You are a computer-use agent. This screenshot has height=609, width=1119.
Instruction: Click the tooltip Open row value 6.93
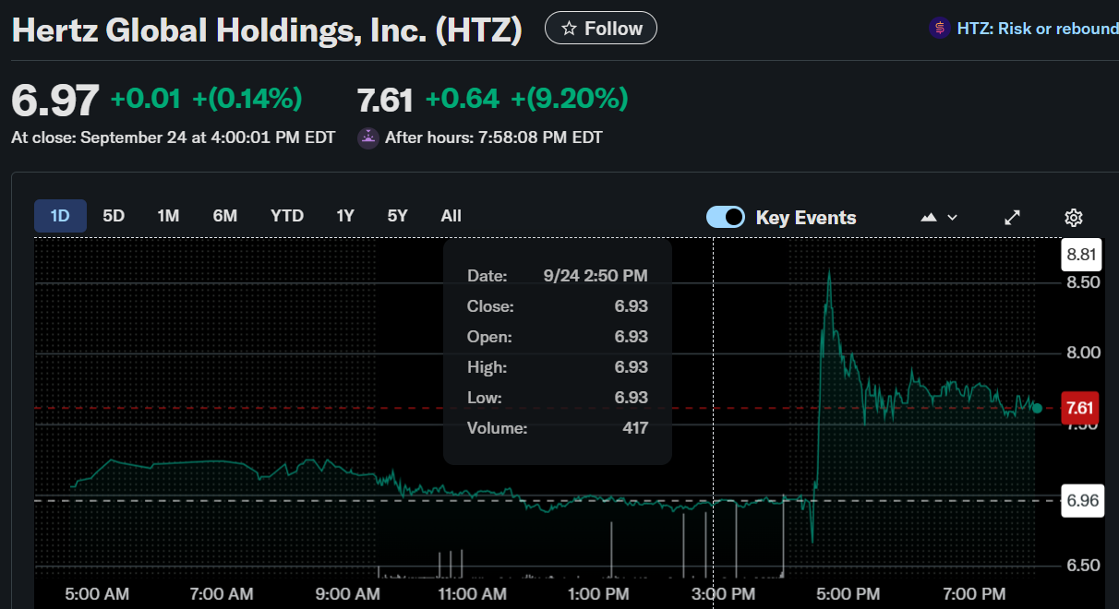632,336
